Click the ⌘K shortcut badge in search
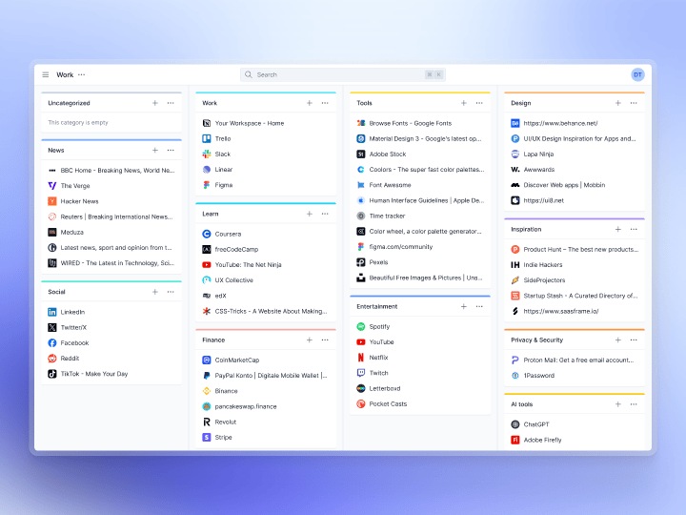 coord(434,75)
